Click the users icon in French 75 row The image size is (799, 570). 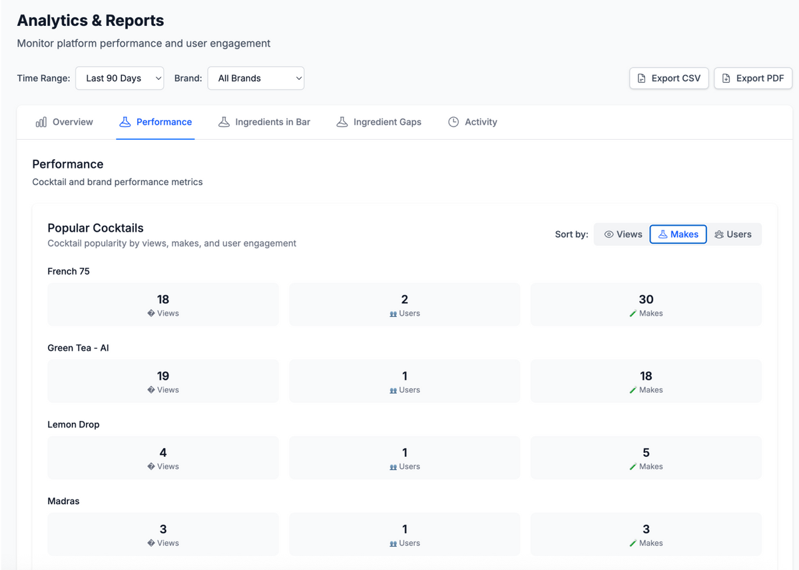coord(393,314)
